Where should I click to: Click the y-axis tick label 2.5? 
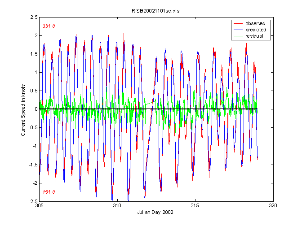(x=33, y=17)
